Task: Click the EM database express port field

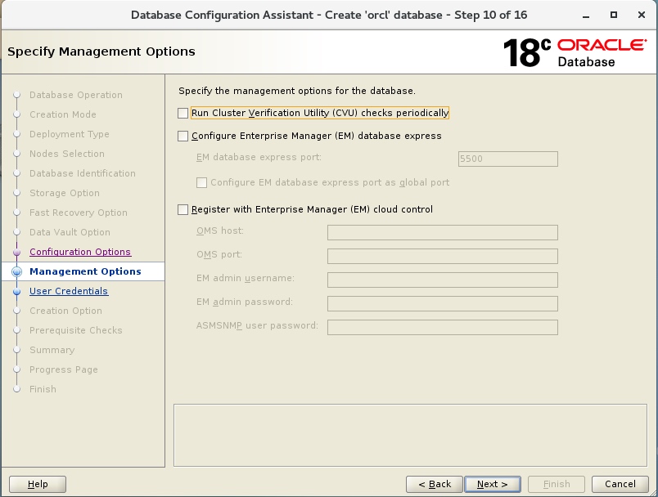Action: click(x=507, y=159)
